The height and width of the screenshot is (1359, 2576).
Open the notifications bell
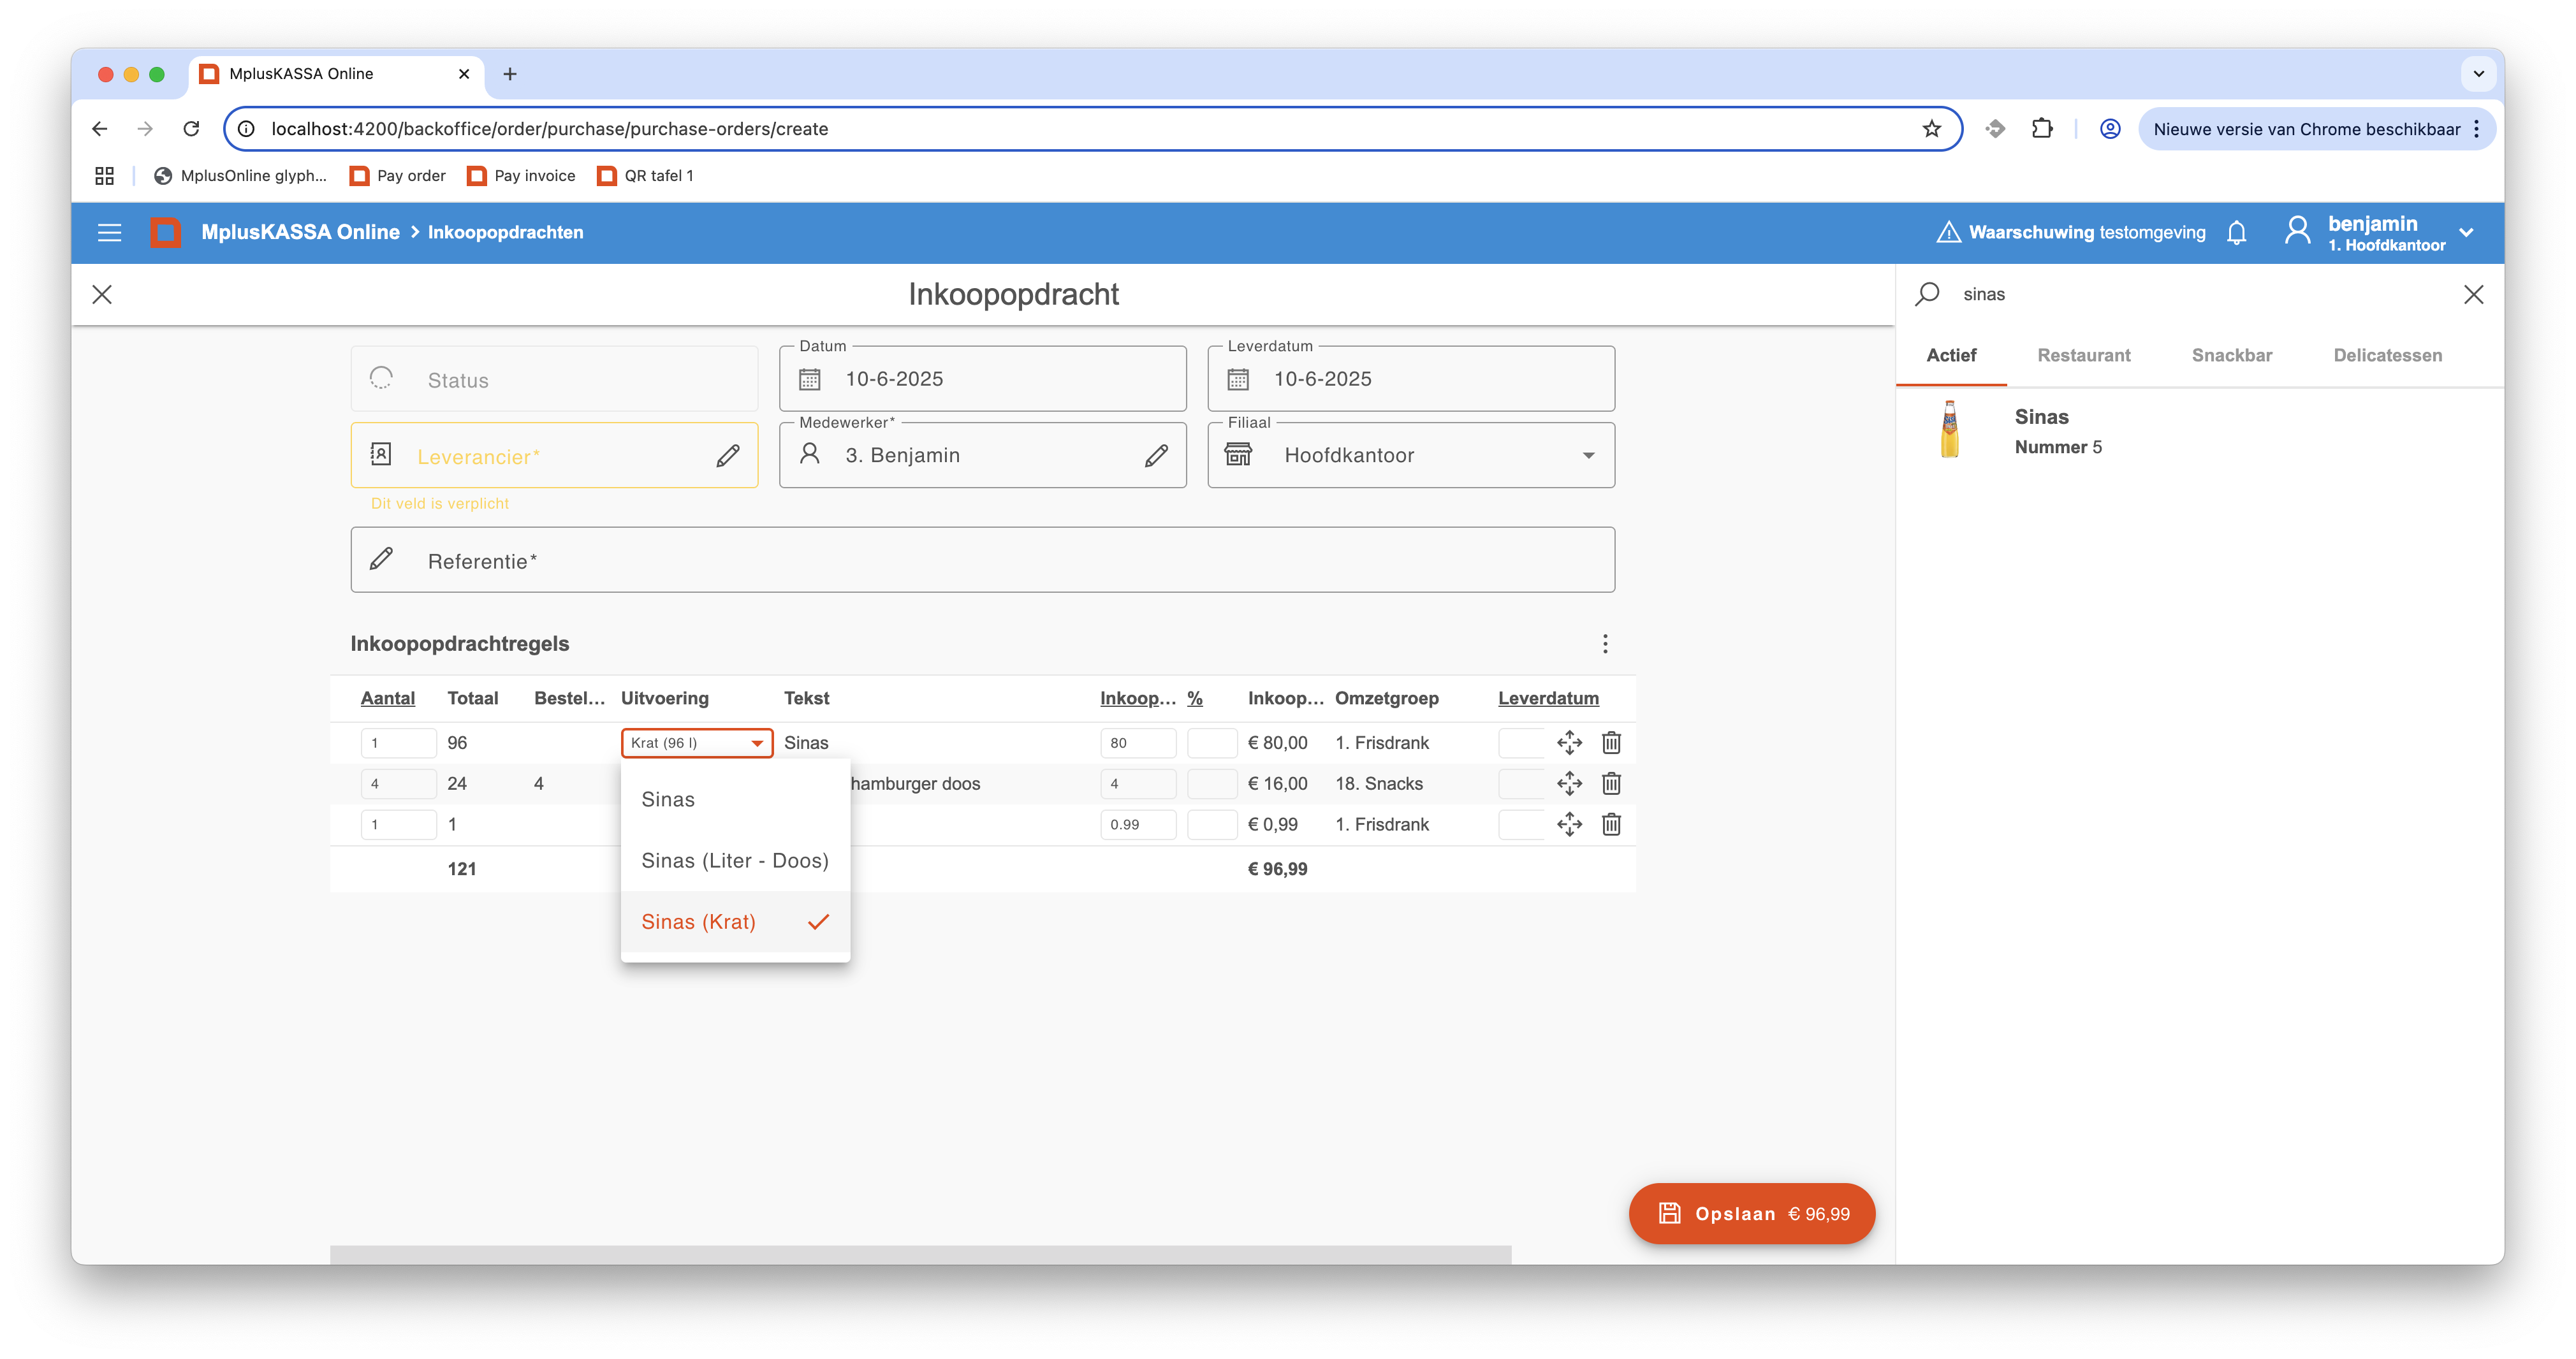[2236, 232]
